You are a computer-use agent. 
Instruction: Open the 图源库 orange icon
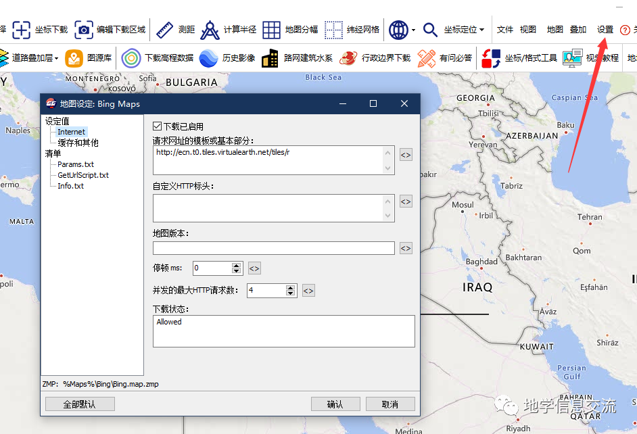point(74,58)
